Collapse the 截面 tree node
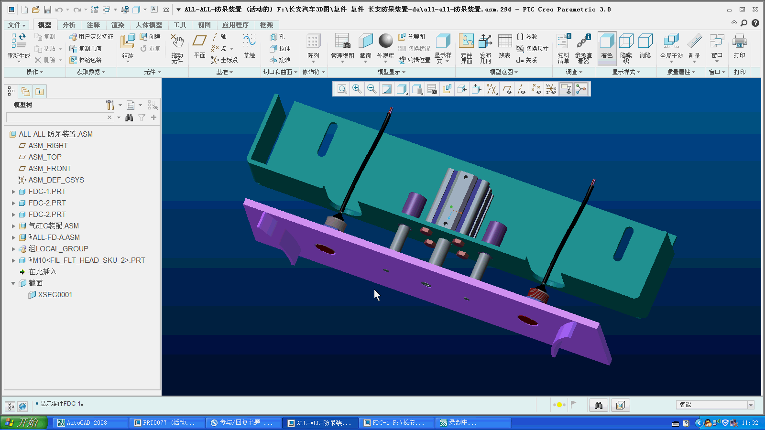The height and width of the screenshot is (430, 765). pos(13,283)
